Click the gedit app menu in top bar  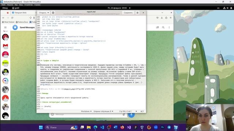pyautogui.click(x=16, y=8)
